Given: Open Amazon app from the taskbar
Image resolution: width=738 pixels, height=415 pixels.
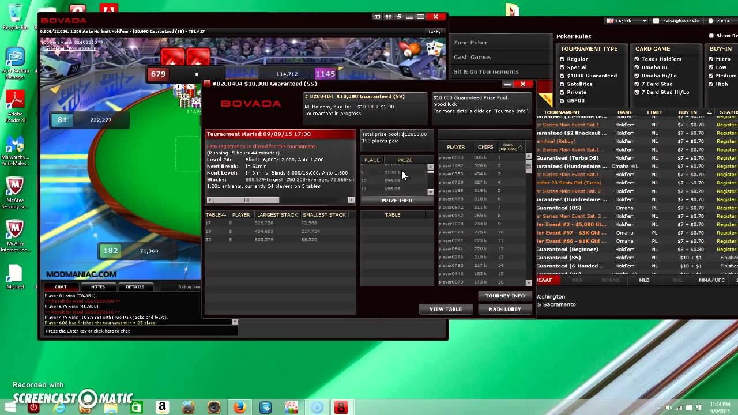Looking at the screenshot, I should [x=162, y=408].
